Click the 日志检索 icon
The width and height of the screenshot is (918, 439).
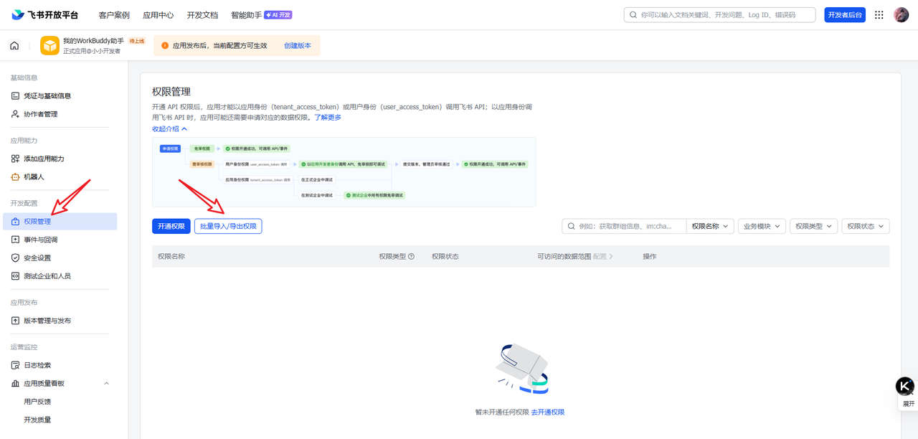(x=15, y=365)
